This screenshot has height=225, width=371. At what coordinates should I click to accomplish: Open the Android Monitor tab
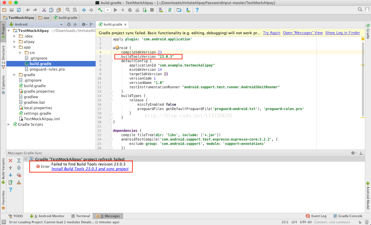pyautogui.click(x=47, y=216)
